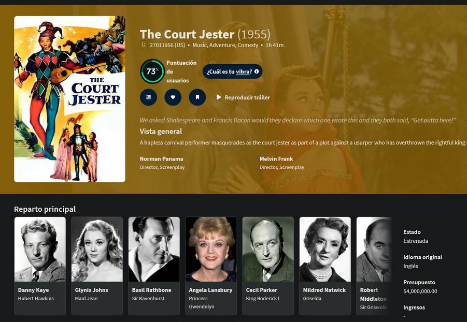Click Angela Lansbury name link
Screen dimensions: 467x322
[210, 290]
